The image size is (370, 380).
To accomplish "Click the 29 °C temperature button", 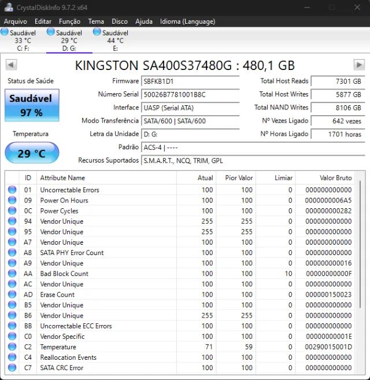I will (32, 153).
